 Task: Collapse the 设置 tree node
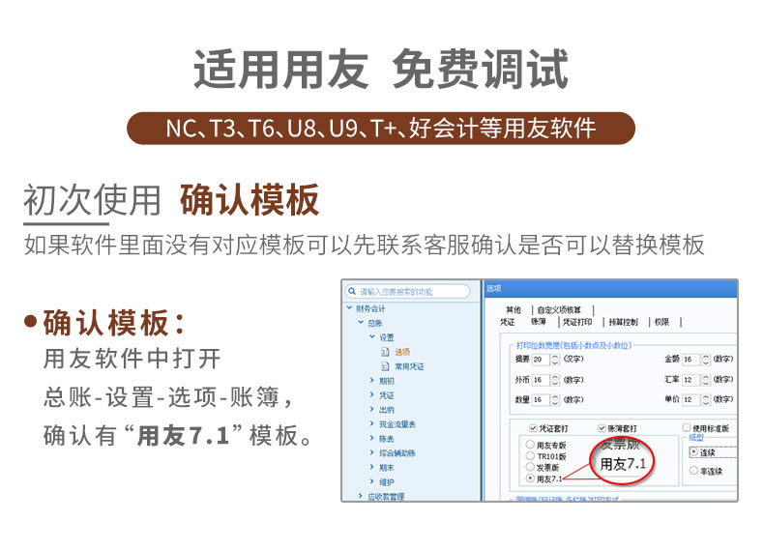tap(372, 336)
